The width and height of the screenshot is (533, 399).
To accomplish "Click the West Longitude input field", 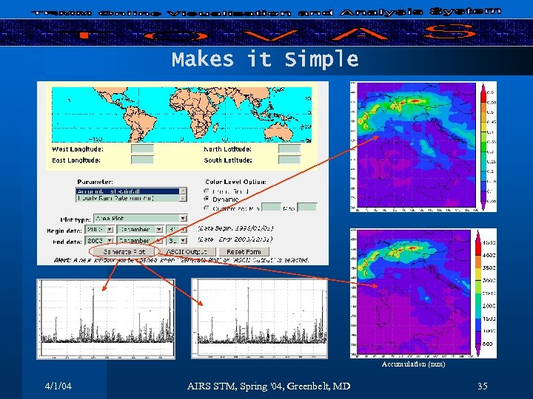I will pyautogui.click(x=142, y=149).
